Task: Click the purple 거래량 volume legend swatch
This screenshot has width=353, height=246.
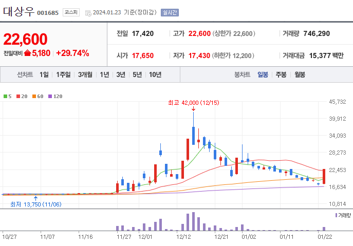Action: click(336, 215)
